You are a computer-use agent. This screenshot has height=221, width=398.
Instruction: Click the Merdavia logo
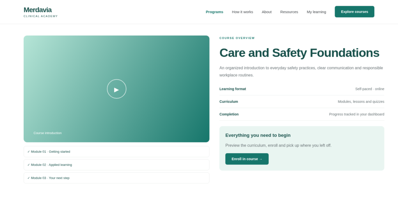pos(38,10)
